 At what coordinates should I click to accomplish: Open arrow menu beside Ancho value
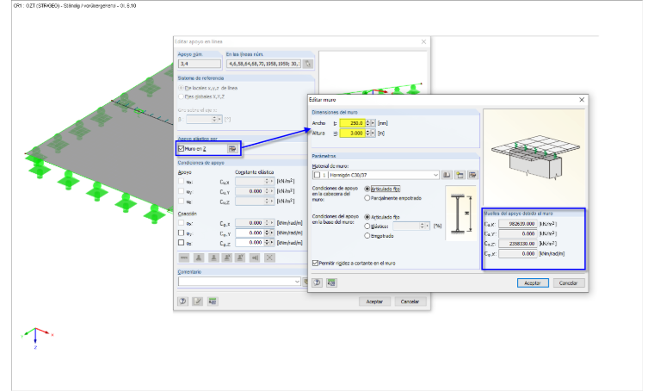click(x=373, y=123)
